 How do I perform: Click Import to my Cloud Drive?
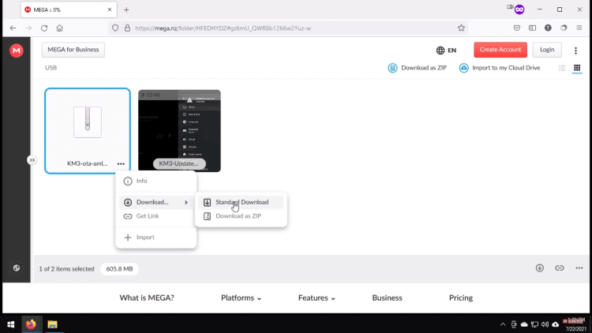(500, 68)
